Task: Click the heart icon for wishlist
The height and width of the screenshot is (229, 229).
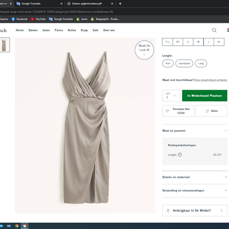Action: point(167,111)
